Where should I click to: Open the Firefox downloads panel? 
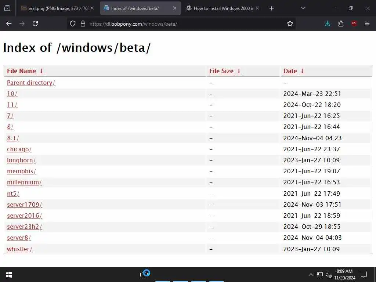tap(327, 23)
